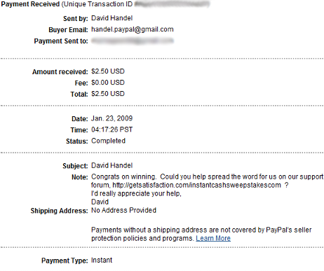This screenshot has height=271, width=324.
Task: Click the date Jan. 23, 2009
Action: [112, 118]
